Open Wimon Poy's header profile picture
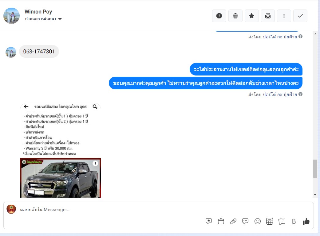 point(12,16)
